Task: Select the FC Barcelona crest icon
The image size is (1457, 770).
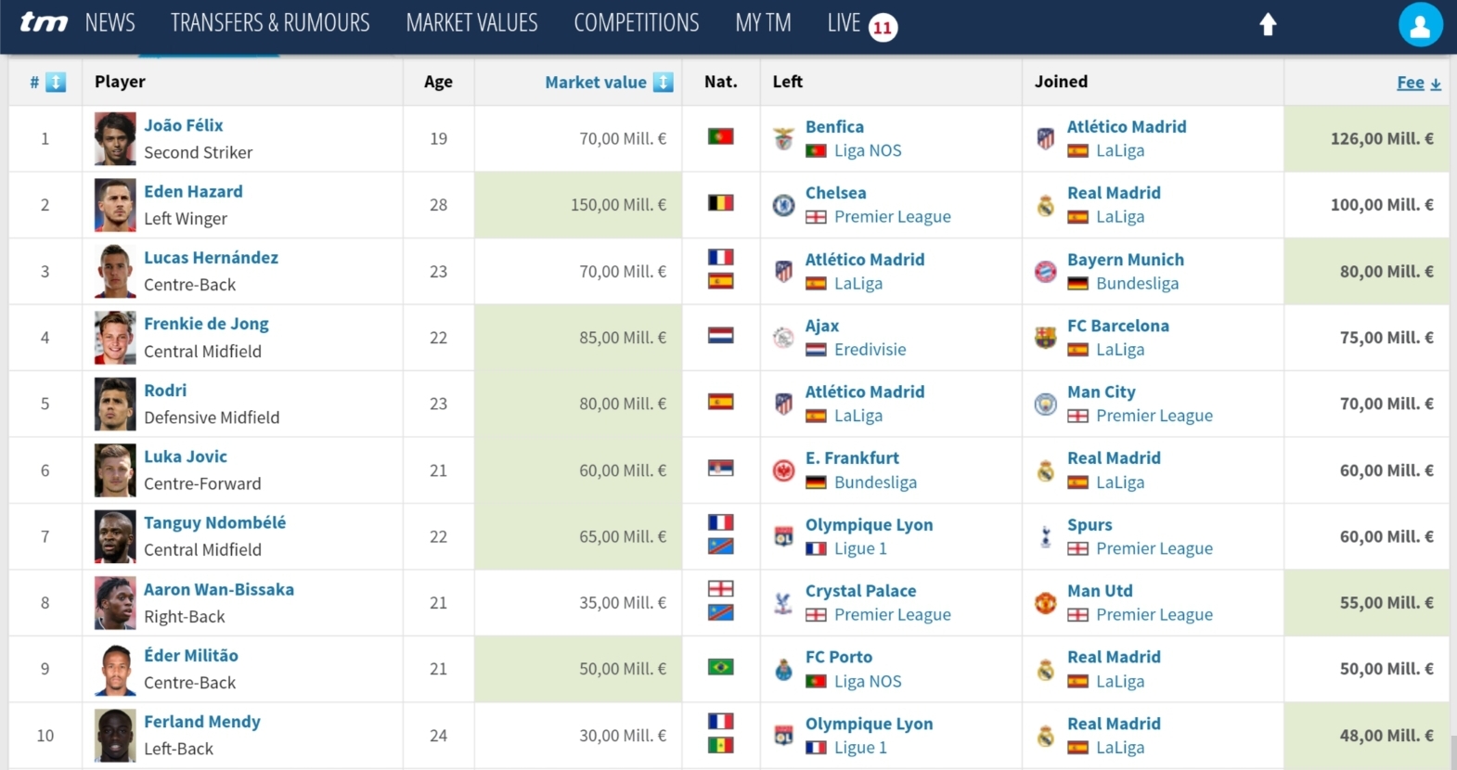Action: pyautogui.click(x=1046, y=338)
